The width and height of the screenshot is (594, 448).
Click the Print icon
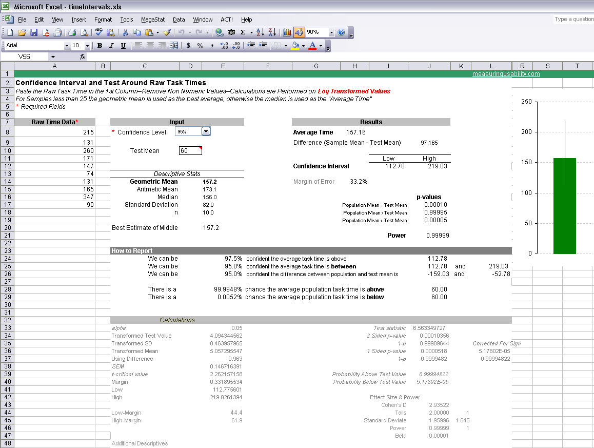click(x=72, y=33)
